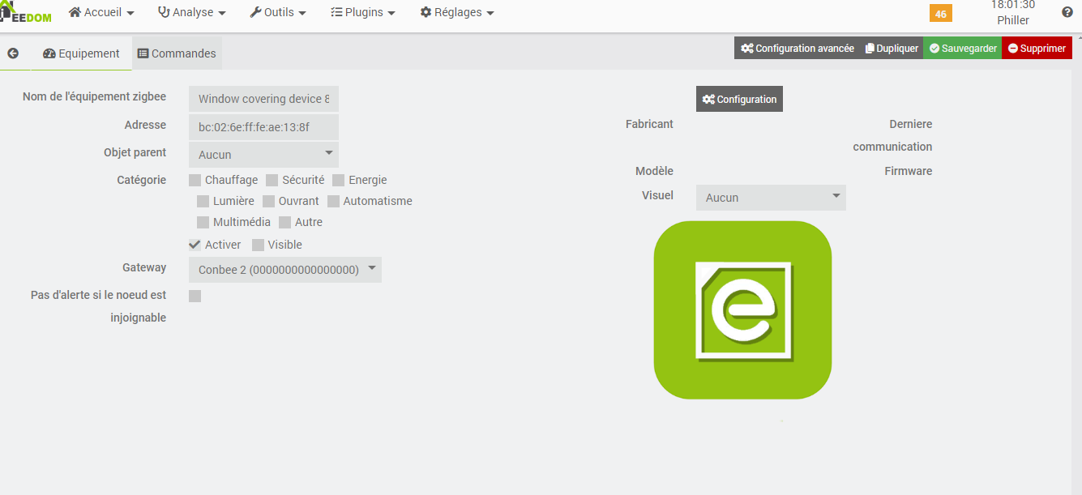Screen dimensions: 1082x495
Task: Switch to the Commandes tab
Action: pyautogui.click(x=177, y=53)
